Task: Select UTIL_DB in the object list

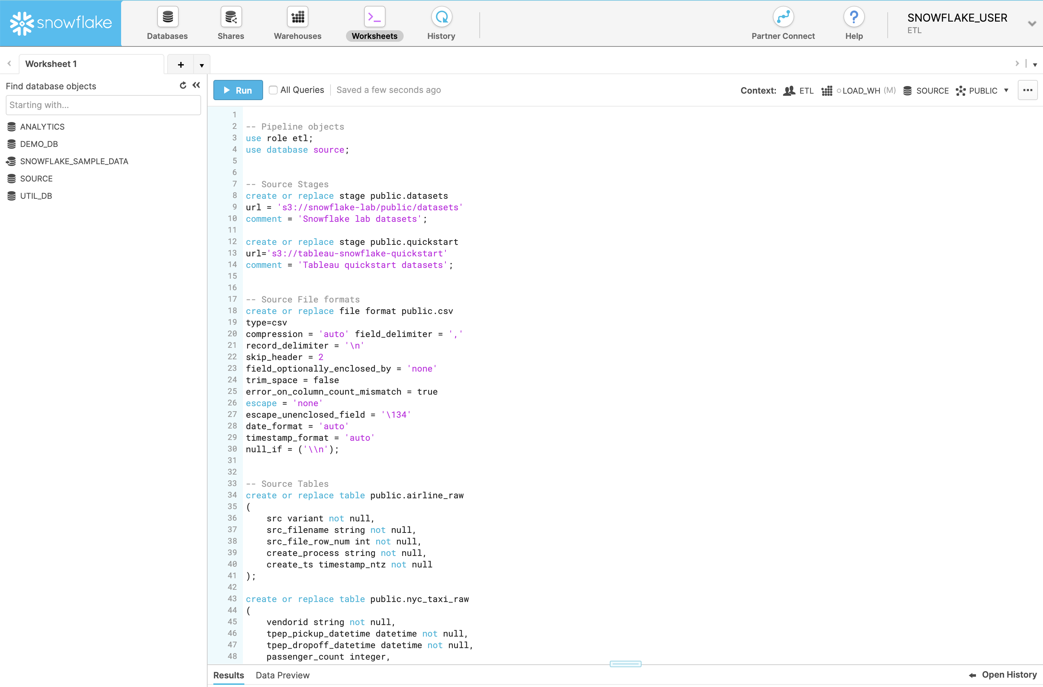Action: pos(36,196)
